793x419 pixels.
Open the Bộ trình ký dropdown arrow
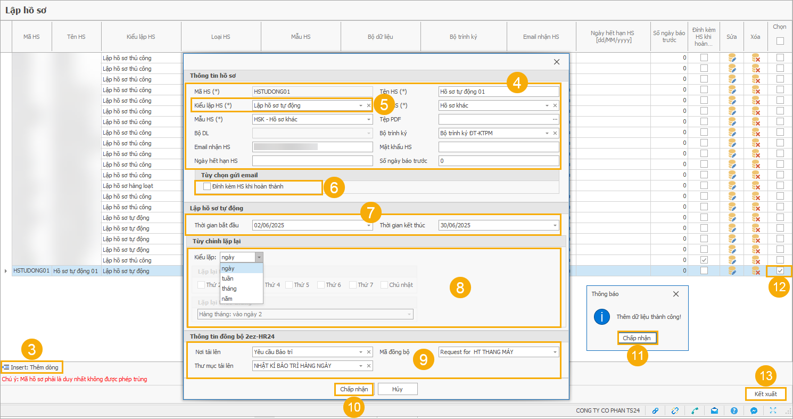click(547, 133)
